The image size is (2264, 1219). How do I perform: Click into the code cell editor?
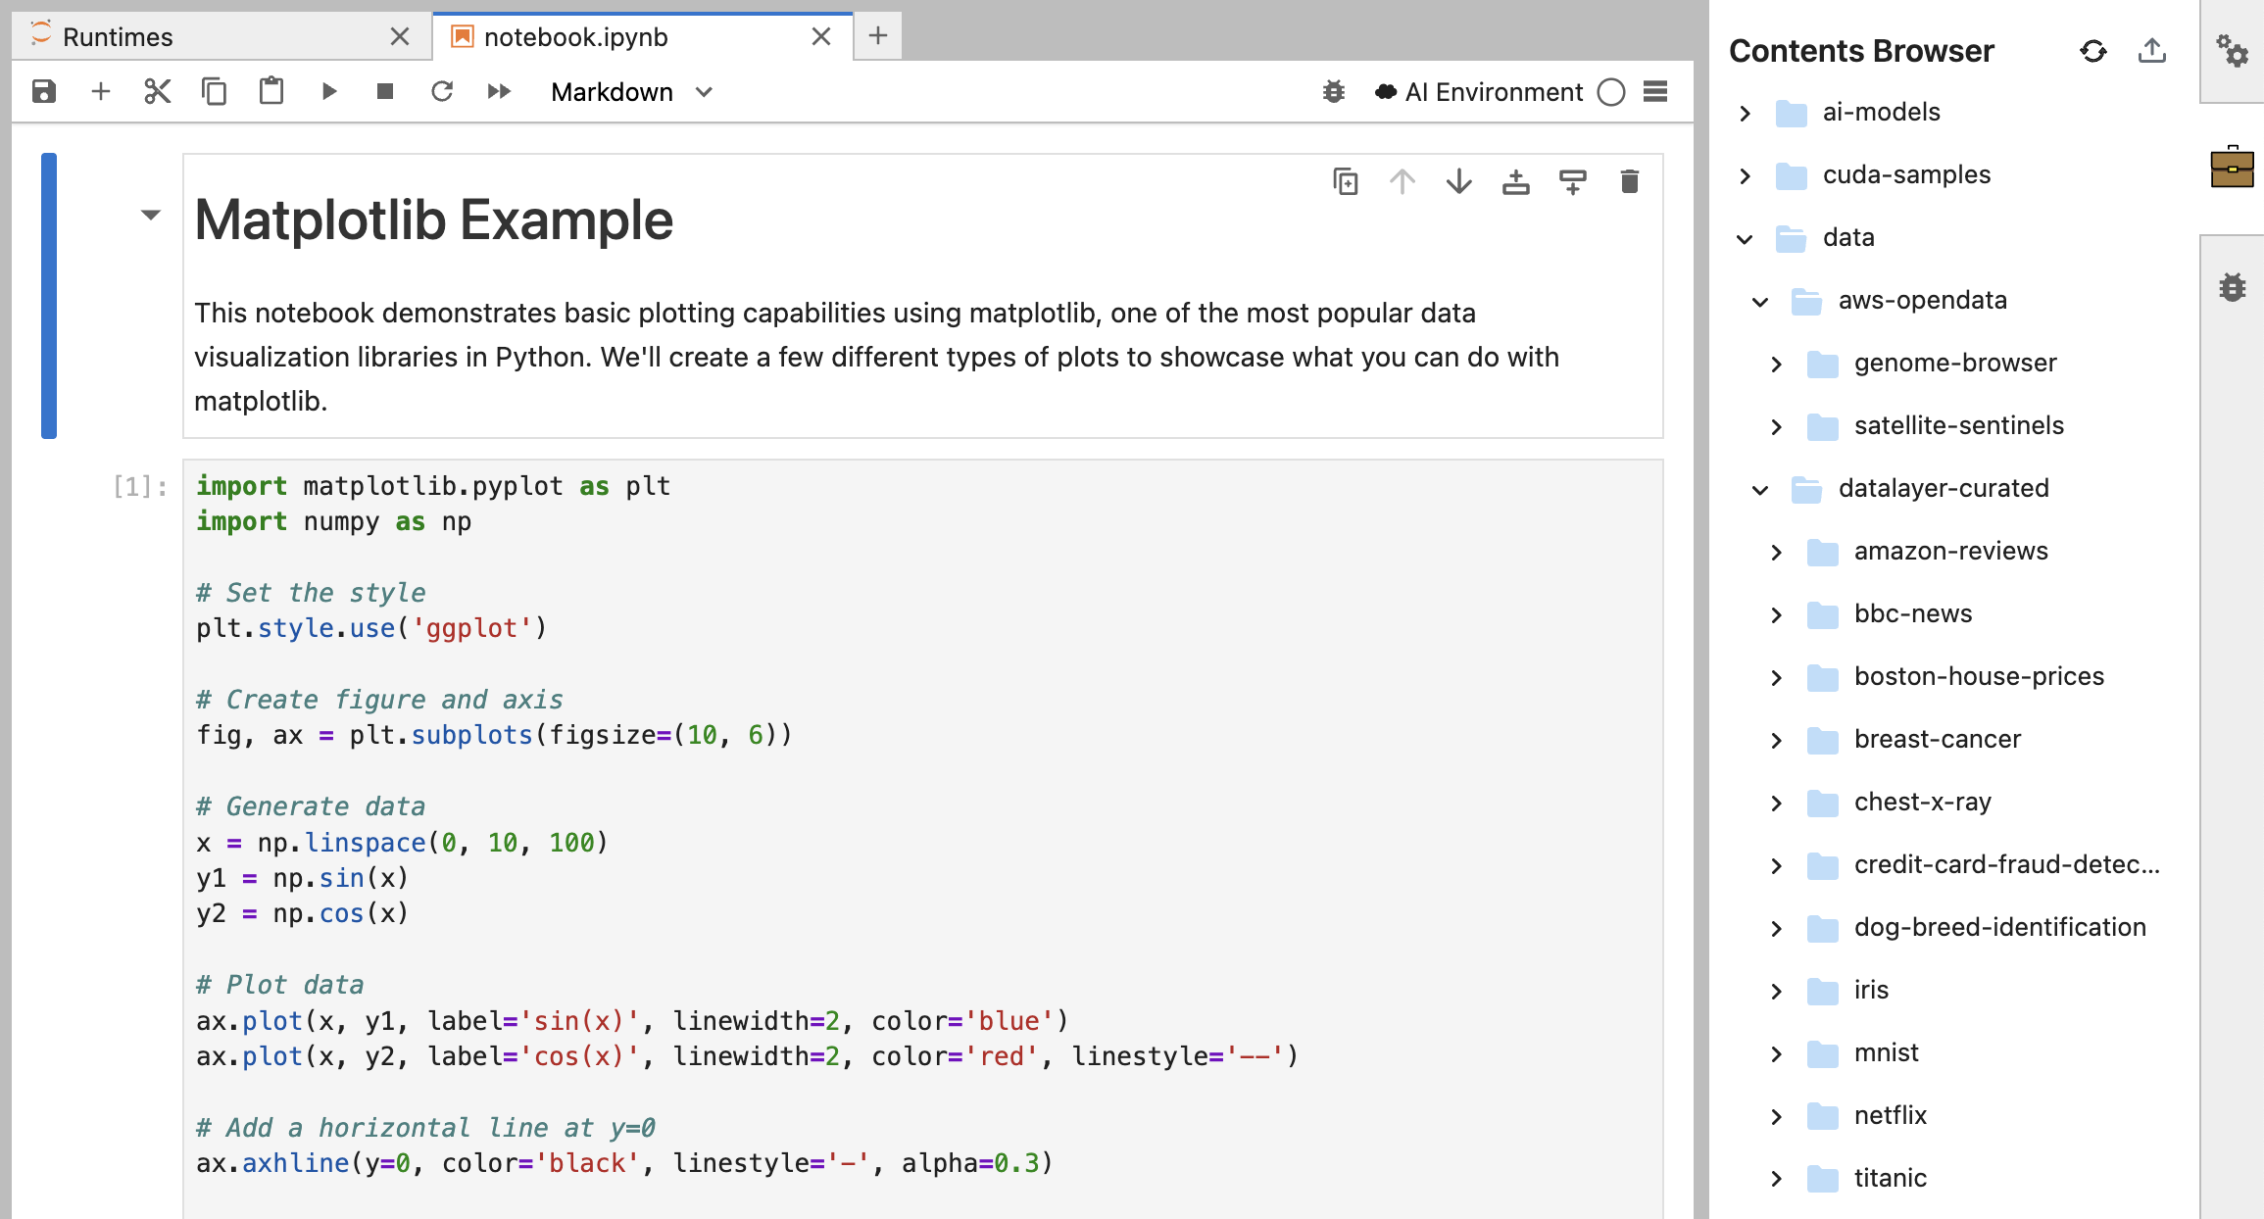coord(922,839)
